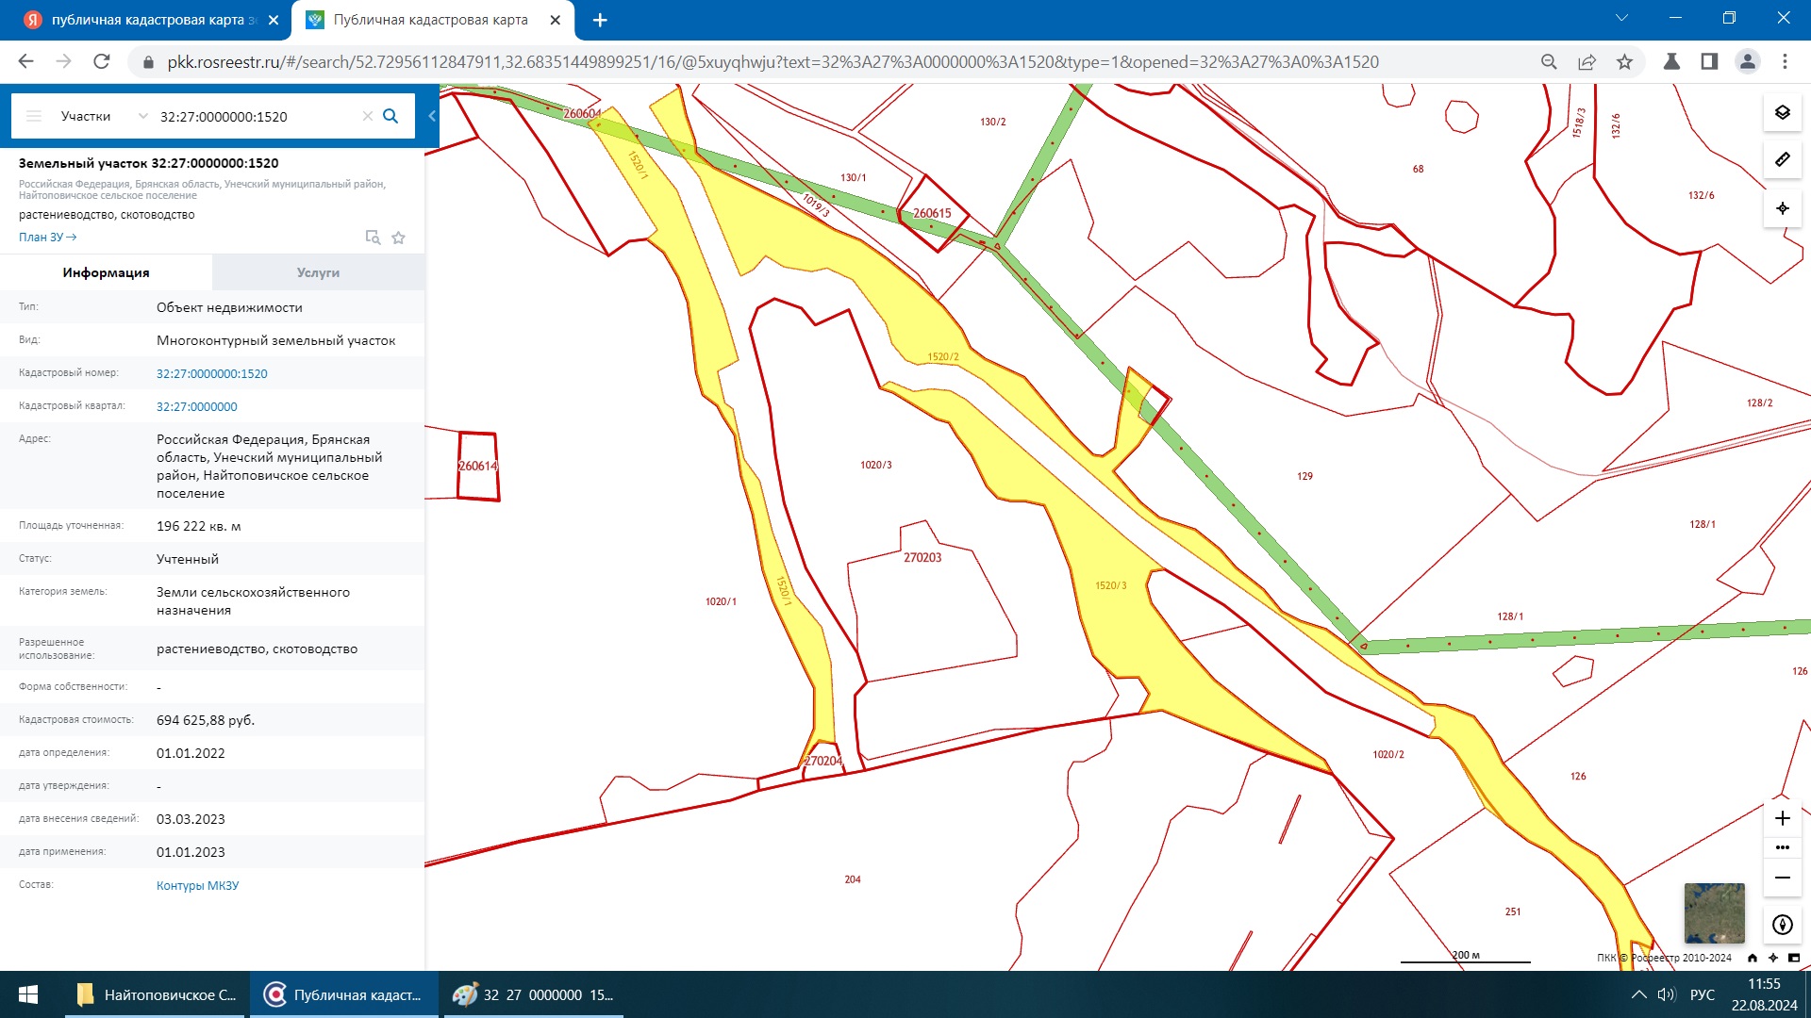Collapse the left info panel arrow
This screenshot has width=1811, height=1018.
coord(432,116)
